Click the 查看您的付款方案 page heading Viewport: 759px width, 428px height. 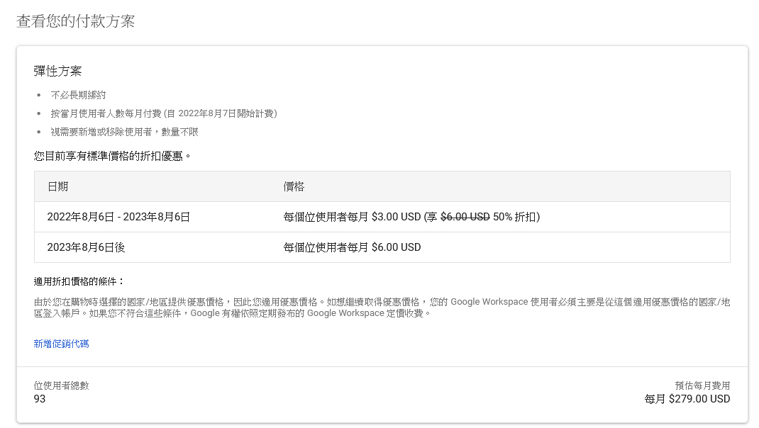pyautogui.click(x=75, y=21)
